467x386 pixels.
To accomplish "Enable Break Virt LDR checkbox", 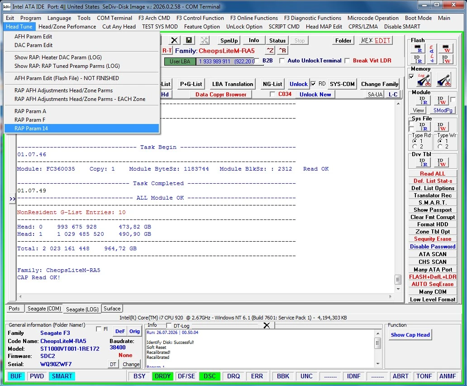I will [347, 61].
